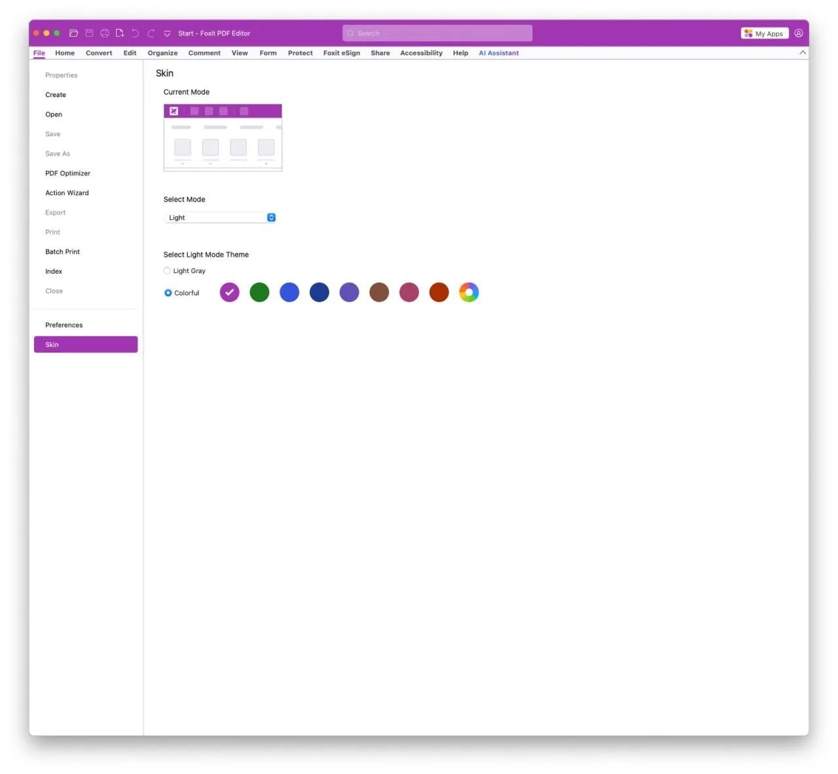Click the Save disk icon in toolbar
838x774 pixels.
[x=89, y=33]
